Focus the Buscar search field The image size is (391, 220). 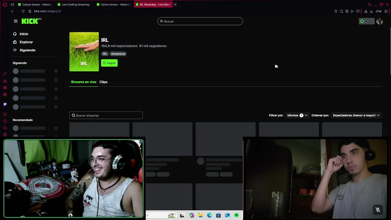point(200,21)
